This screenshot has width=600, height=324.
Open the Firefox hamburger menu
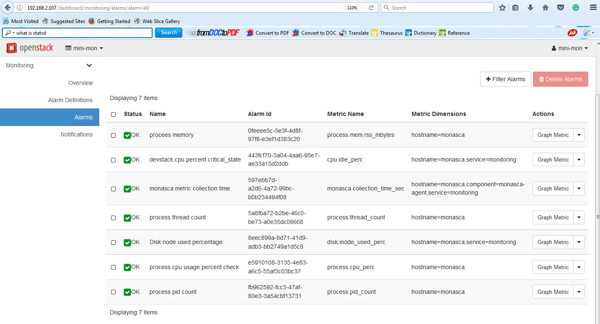point(592,8)
